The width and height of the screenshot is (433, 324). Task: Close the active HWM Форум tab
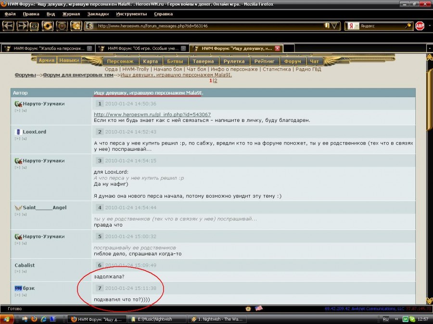pyautogui.click(x=277, y=48)
